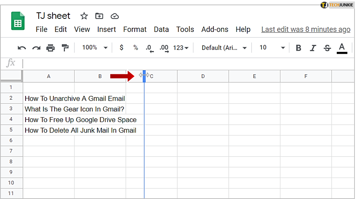Screen dimensions: 356x199
Task: Open the text color picker
Action: (x=342, y=48)
